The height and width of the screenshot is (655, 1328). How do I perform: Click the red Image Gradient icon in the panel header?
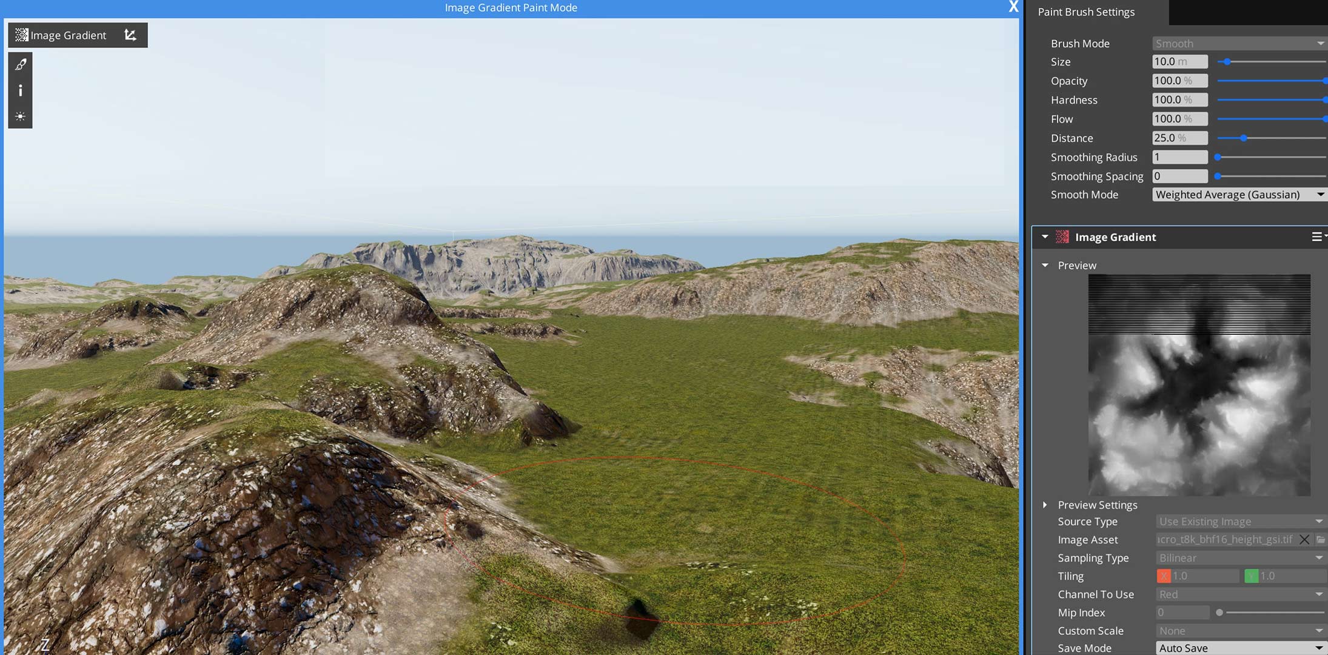[x=1062, y=237]
